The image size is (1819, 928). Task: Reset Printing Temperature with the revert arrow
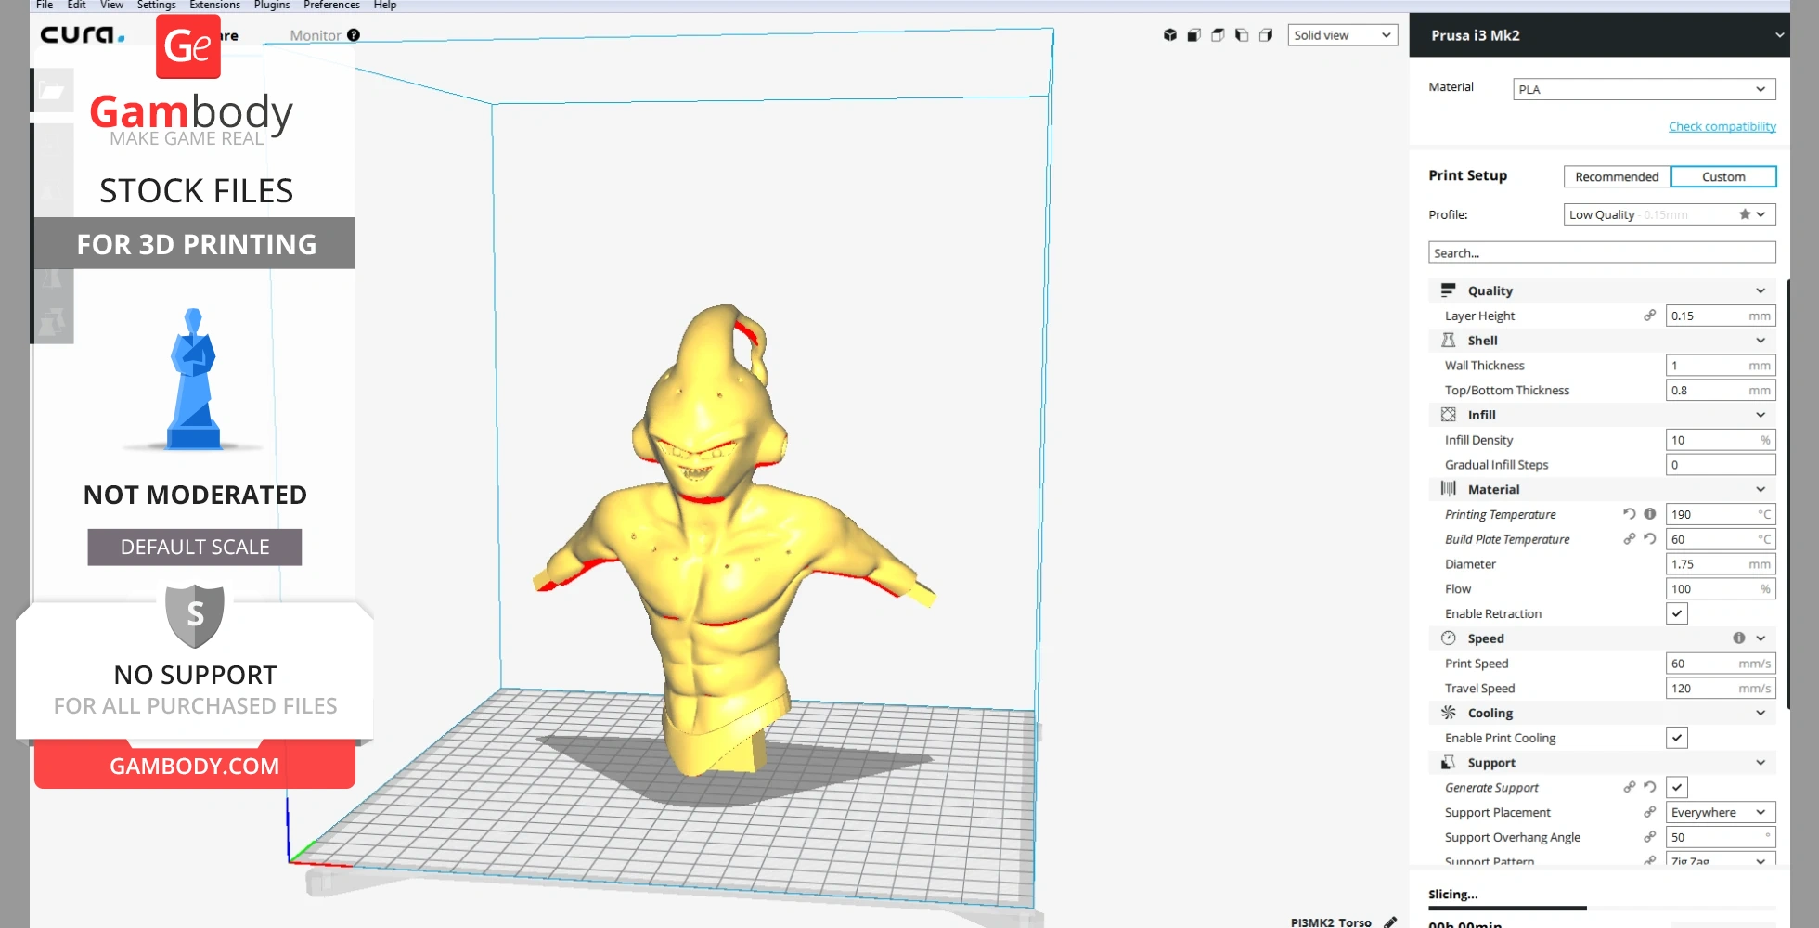click(1629, 514)
